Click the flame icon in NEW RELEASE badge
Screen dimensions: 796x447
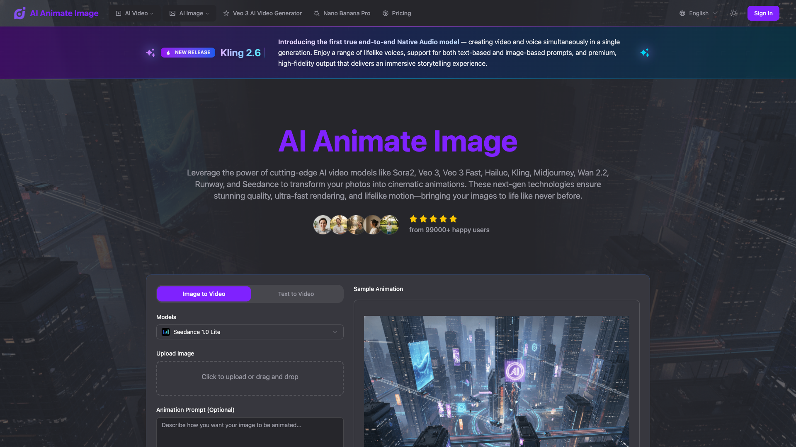[x=168, y=53]
